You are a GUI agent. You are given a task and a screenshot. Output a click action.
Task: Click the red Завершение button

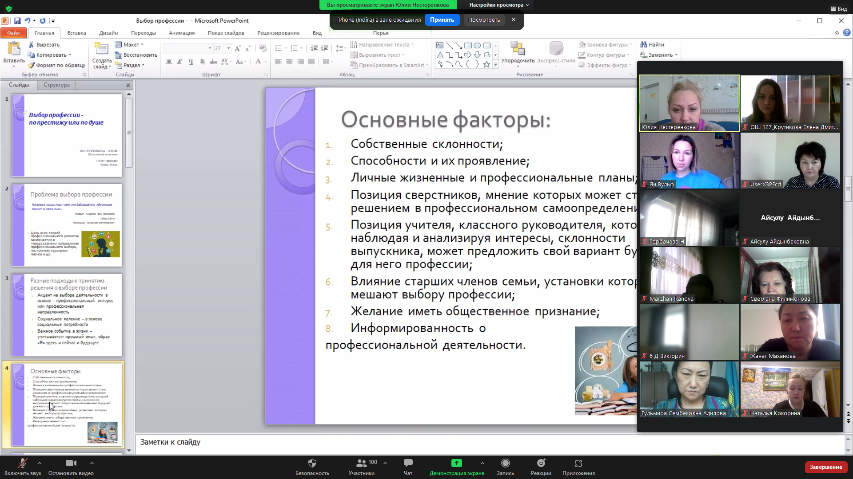(825, 467)
